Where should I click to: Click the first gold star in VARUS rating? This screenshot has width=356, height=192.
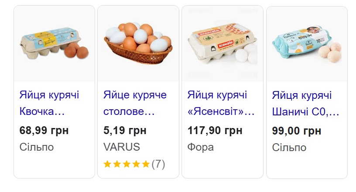(x=108, y=164)
